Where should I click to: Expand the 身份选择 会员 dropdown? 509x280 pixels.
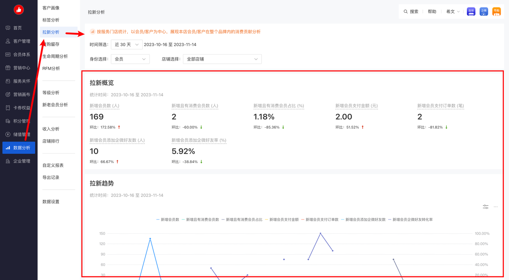point(130,59)
